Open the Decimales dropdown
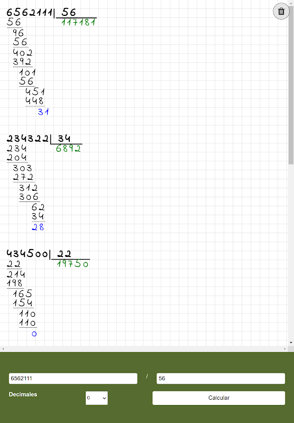The width and height of the screenshot is (294, 423). [x=97, y=398]
